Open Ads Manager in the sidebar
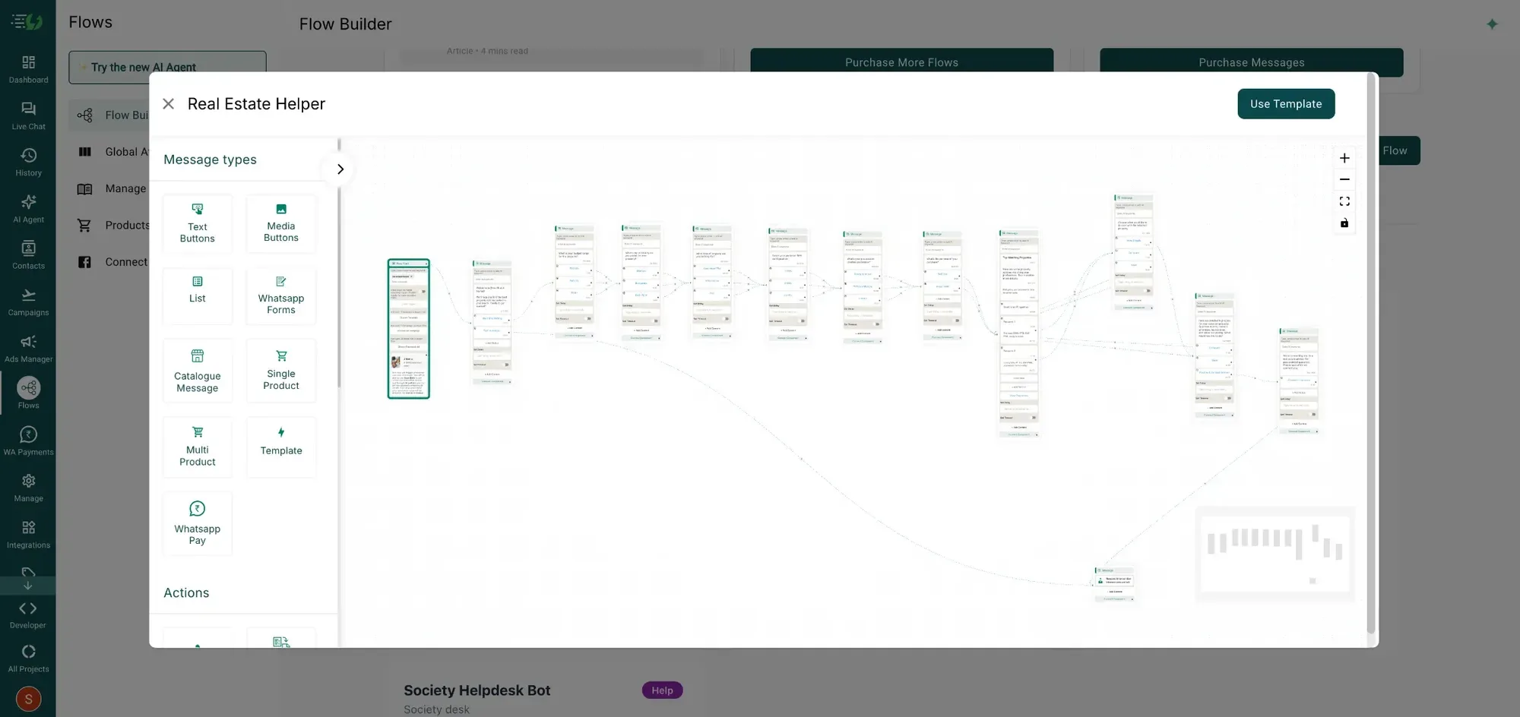Screen dimensions: 1520x717 [28, 348]
